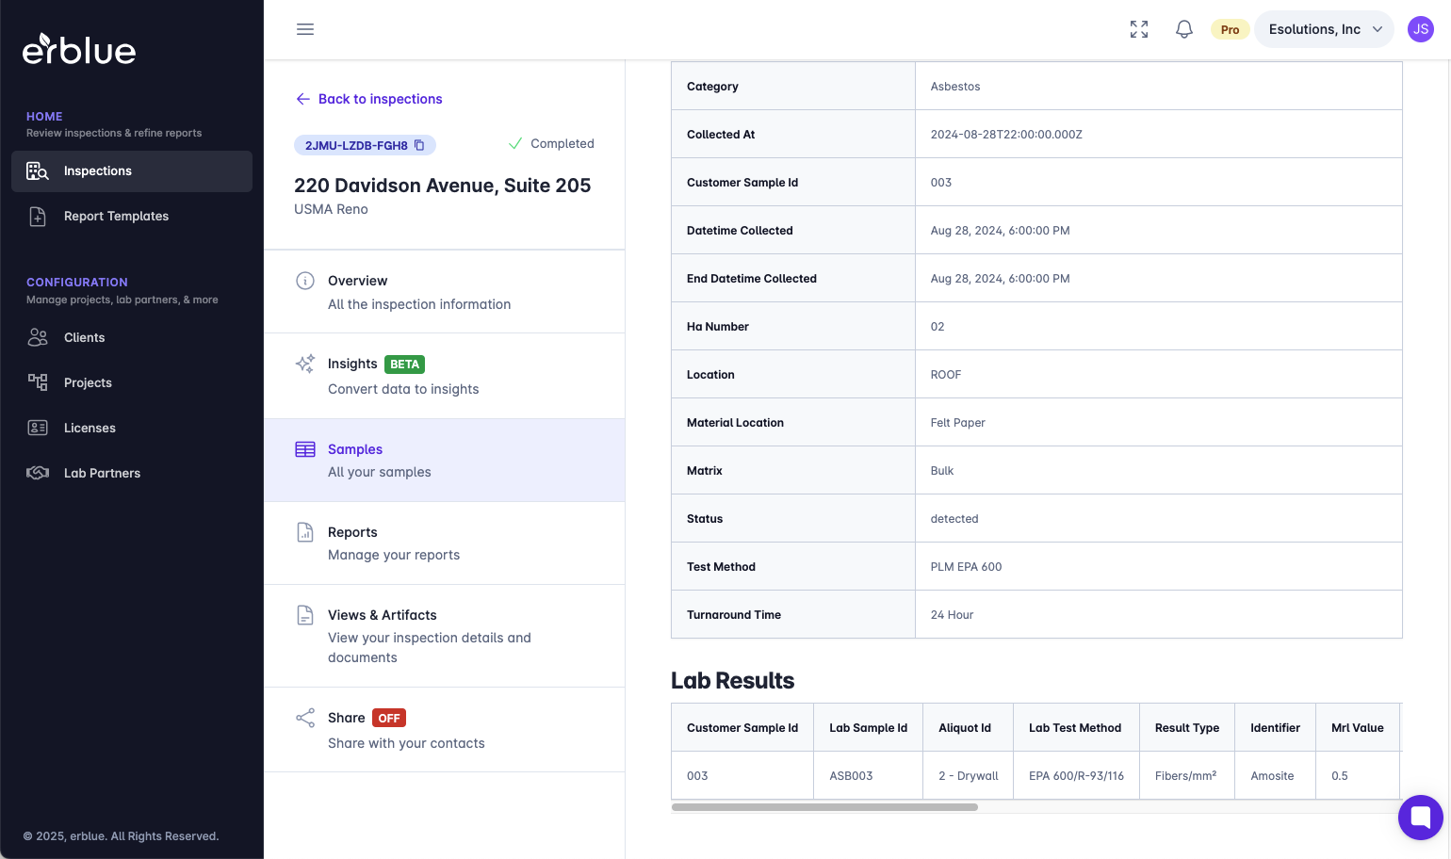Image resolution: width=1451 pixels, height=859 pixels.
Task: Click the Identifier column header
Action: click(x=1275, y=728)
